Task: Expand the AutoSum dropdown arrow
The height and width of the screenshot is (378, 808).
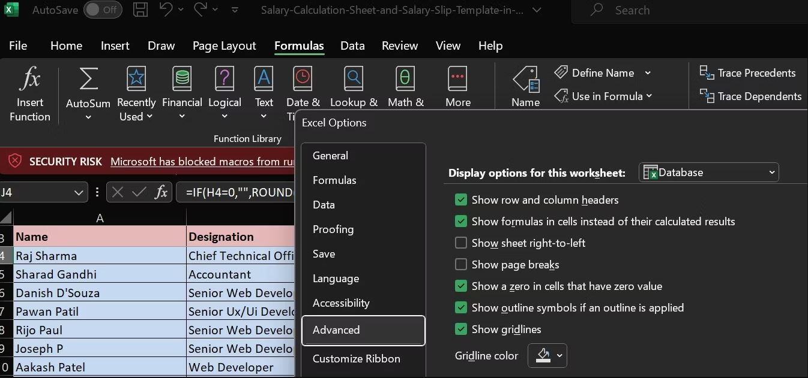Action: click(88, 117)
